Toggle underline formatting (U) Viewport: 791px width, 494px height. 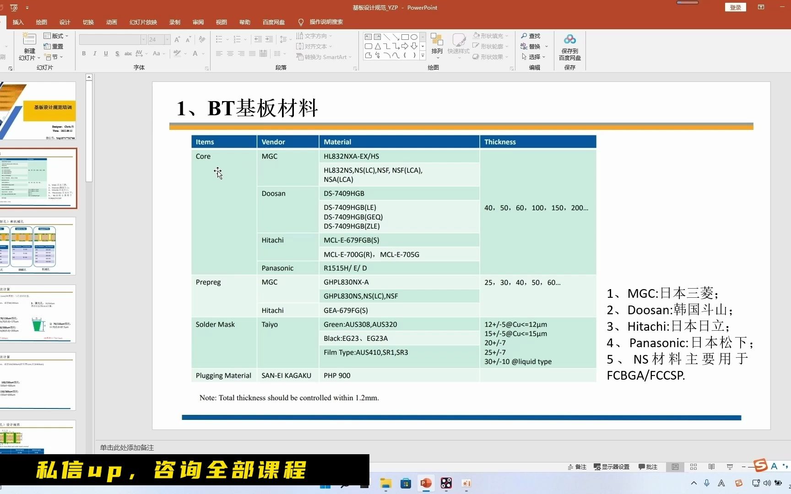[x=106, y=54]
